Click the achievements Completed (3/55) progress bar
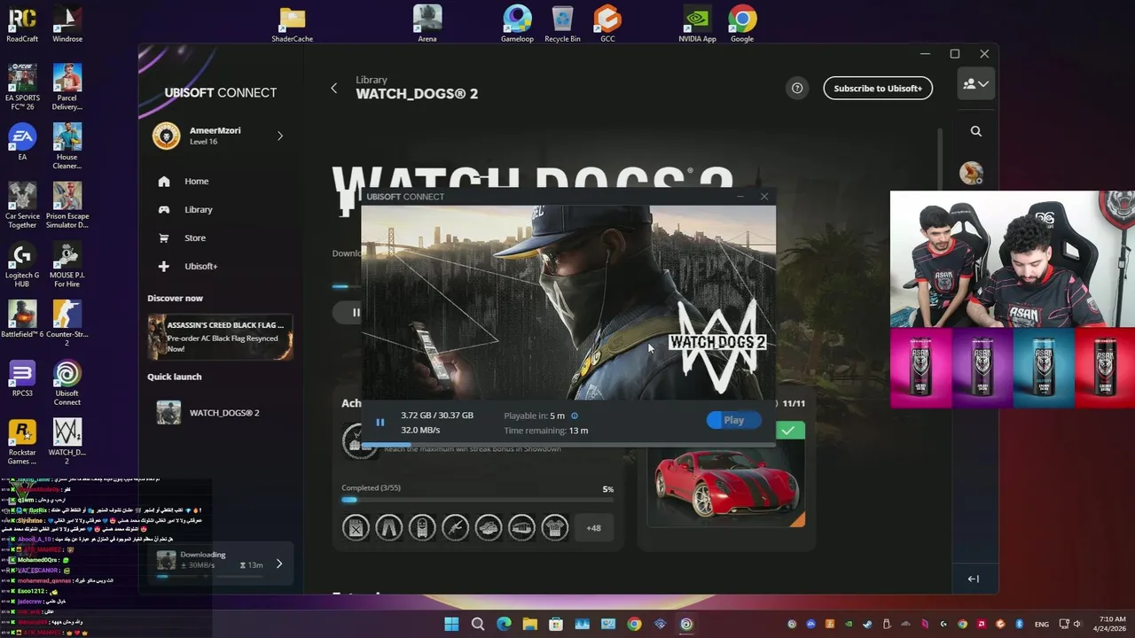Image resolution: width=1135 pixels, height=638 pixels. coord(477,500)
